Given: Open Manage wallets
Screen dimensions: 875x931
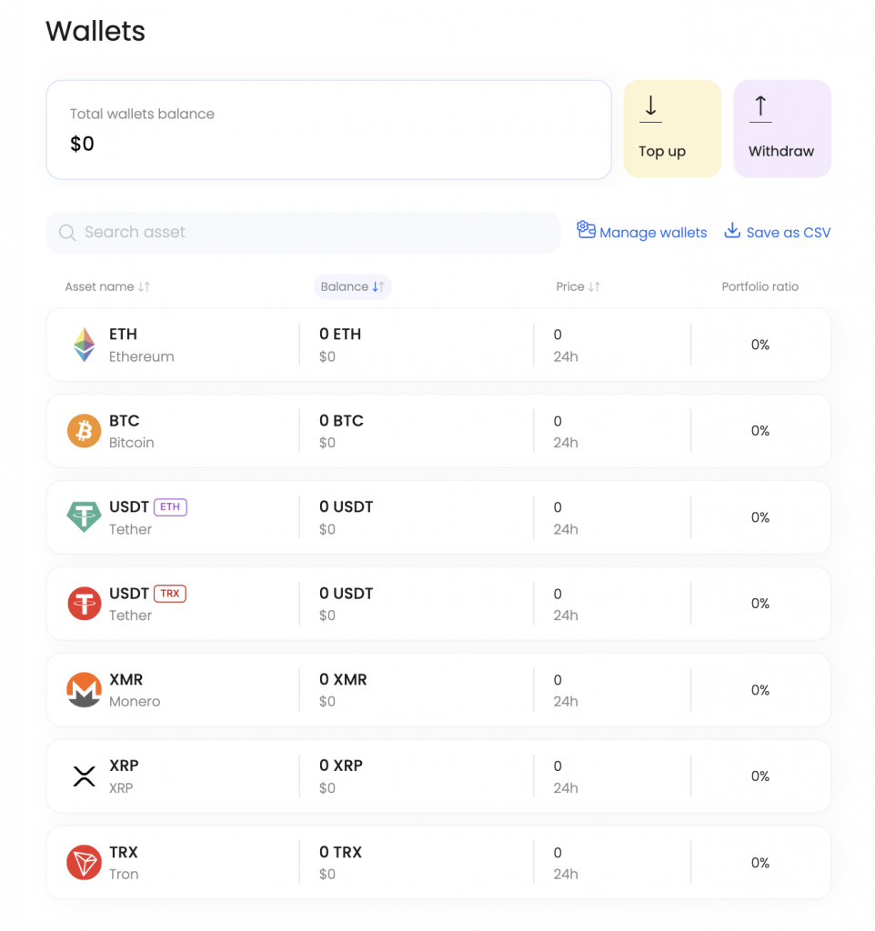Looking at the screenshot, I should click(x=651, y=232).
